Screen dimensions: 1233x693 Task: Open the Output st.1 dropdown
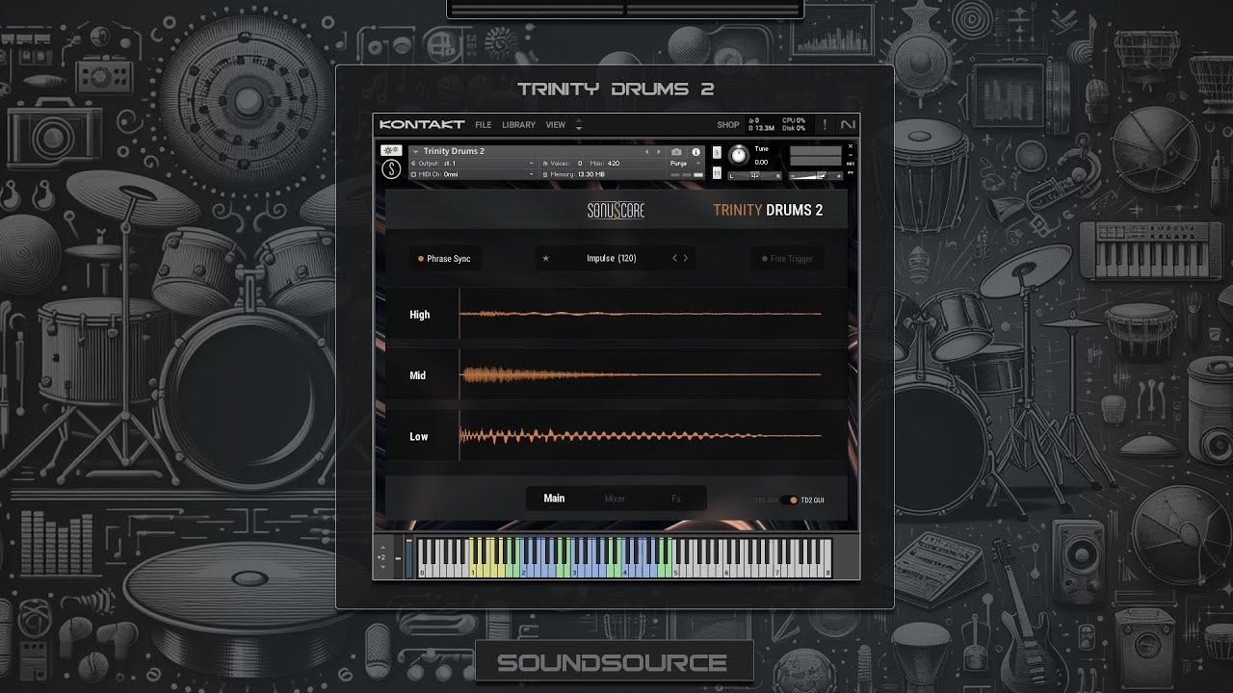click(472, 164)
